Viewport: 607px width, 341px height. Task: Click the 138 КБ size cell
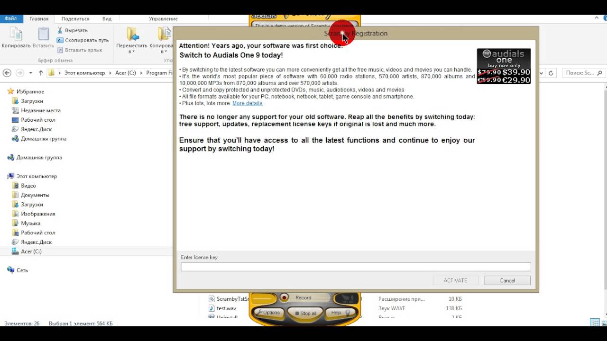pos(455,308)
